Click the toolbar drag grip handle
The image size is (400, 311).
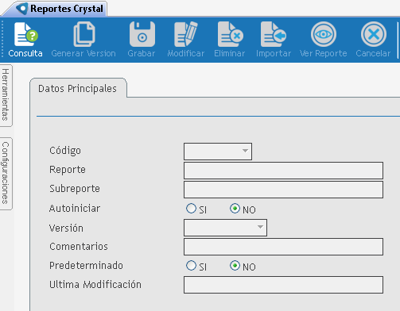2,39
